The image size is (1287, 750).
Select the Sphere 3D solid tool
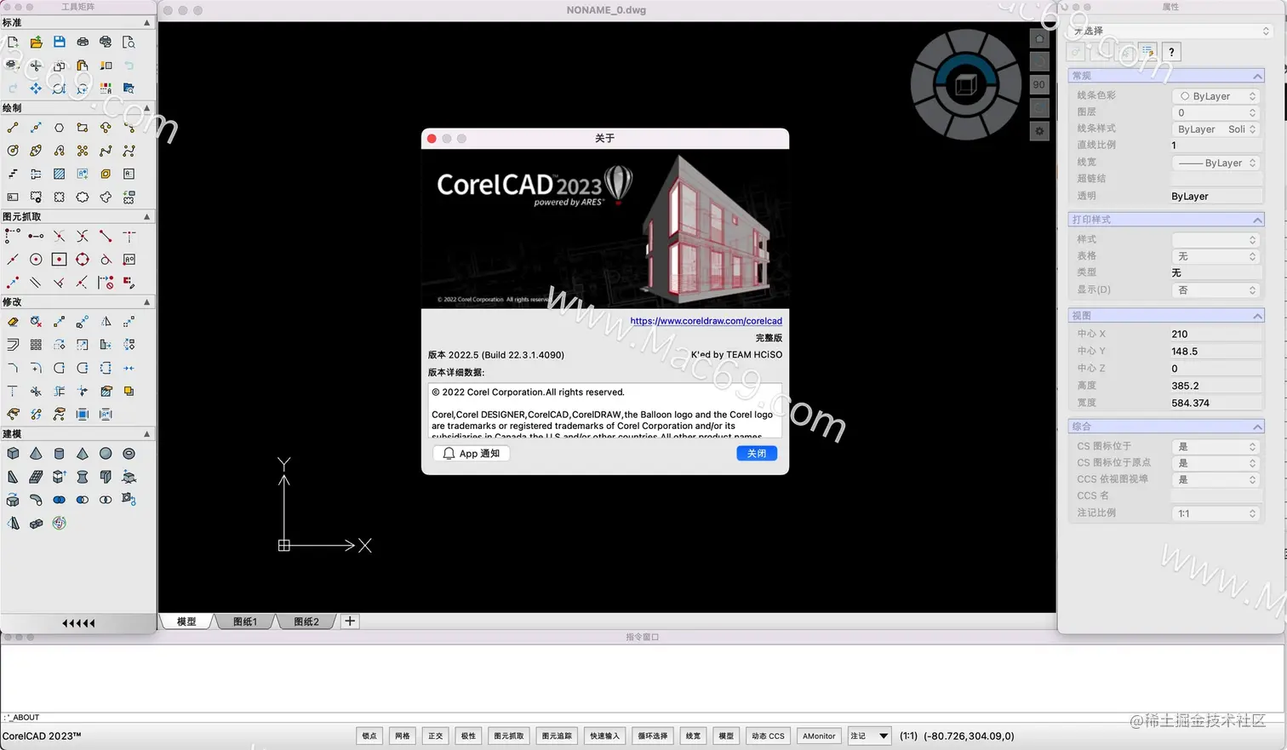pos(106,454)
